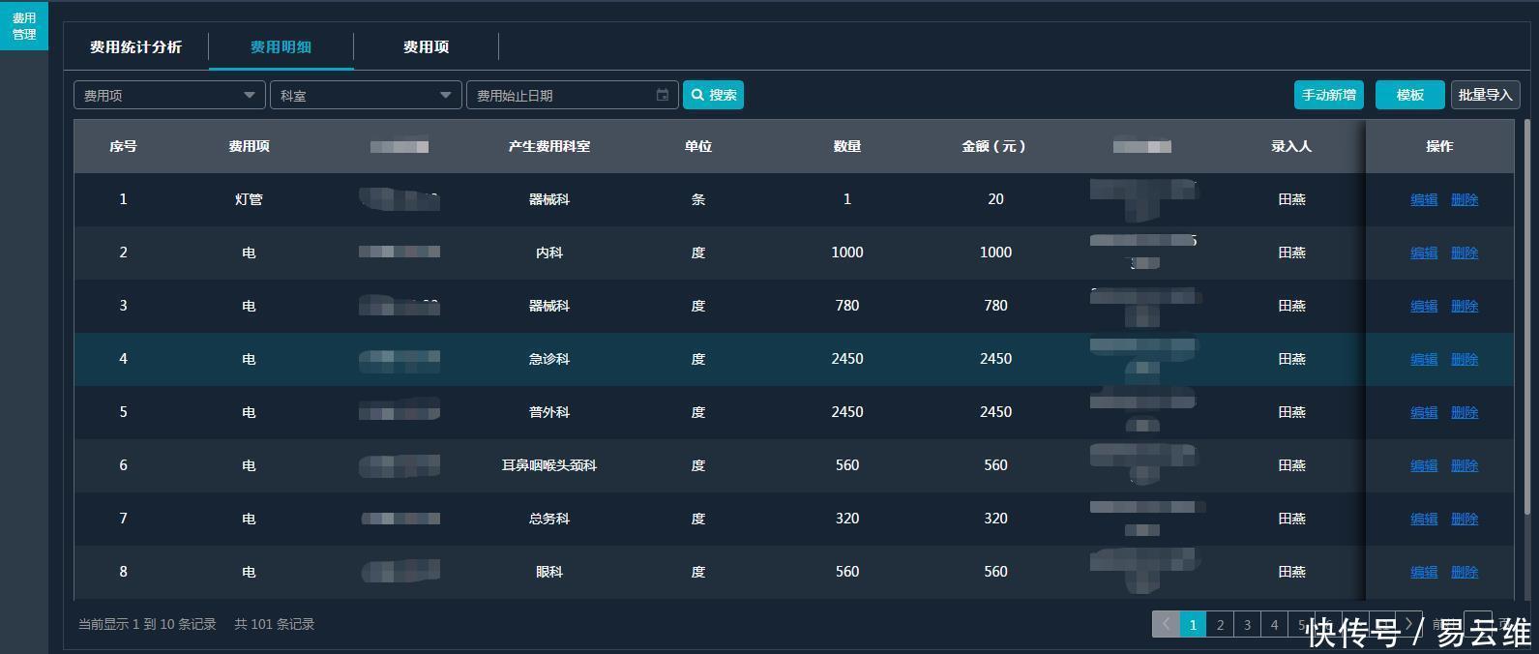Delete row 5 普外科 record
1539x654 pixels.
coord(1465,412)
